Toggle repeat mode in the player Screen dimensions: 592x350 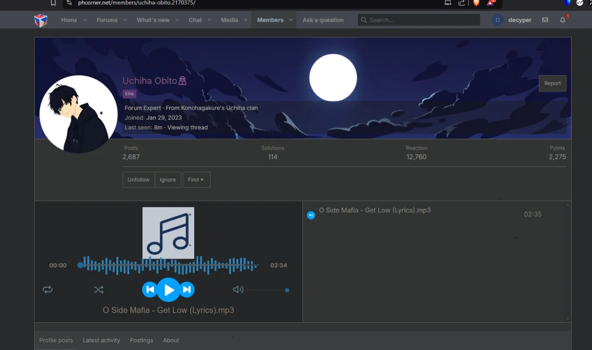point(48,290)
